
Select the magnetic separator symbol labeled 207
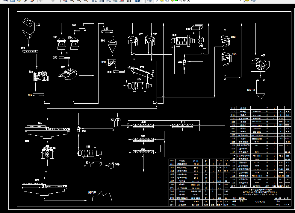pyautogui.click(x=133, y=41)
